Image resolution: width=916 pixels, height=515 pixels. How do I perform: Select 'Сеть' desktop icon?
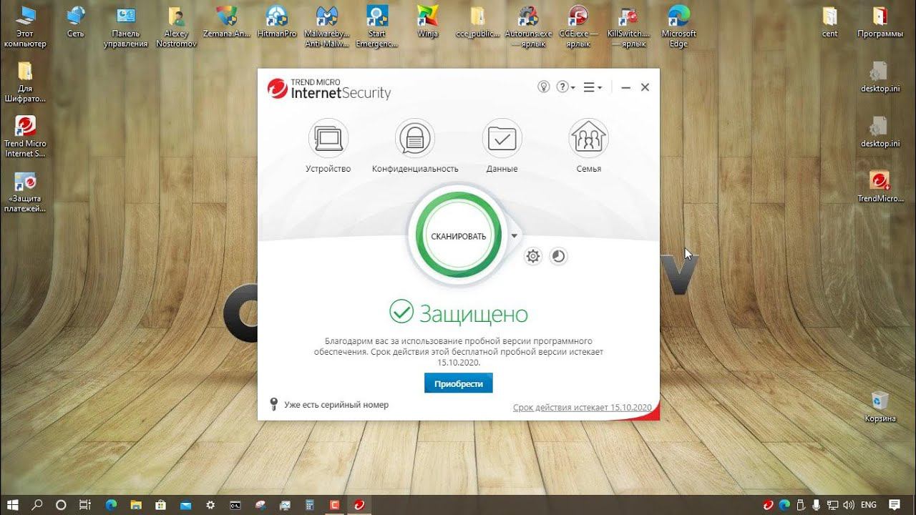75,21
